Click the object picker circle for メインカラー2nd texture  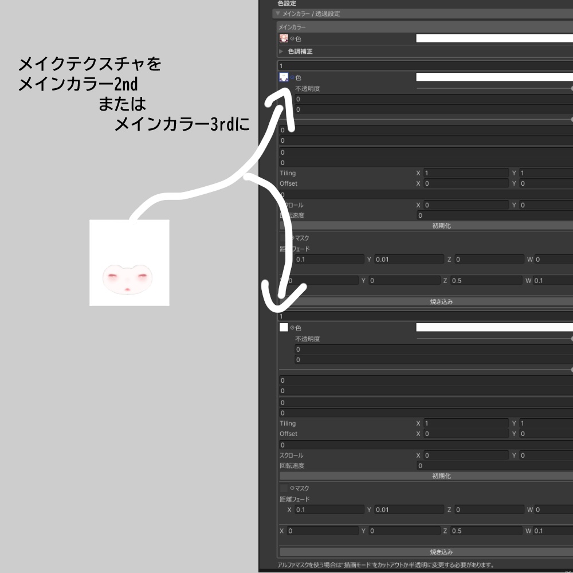coord(292,76)
